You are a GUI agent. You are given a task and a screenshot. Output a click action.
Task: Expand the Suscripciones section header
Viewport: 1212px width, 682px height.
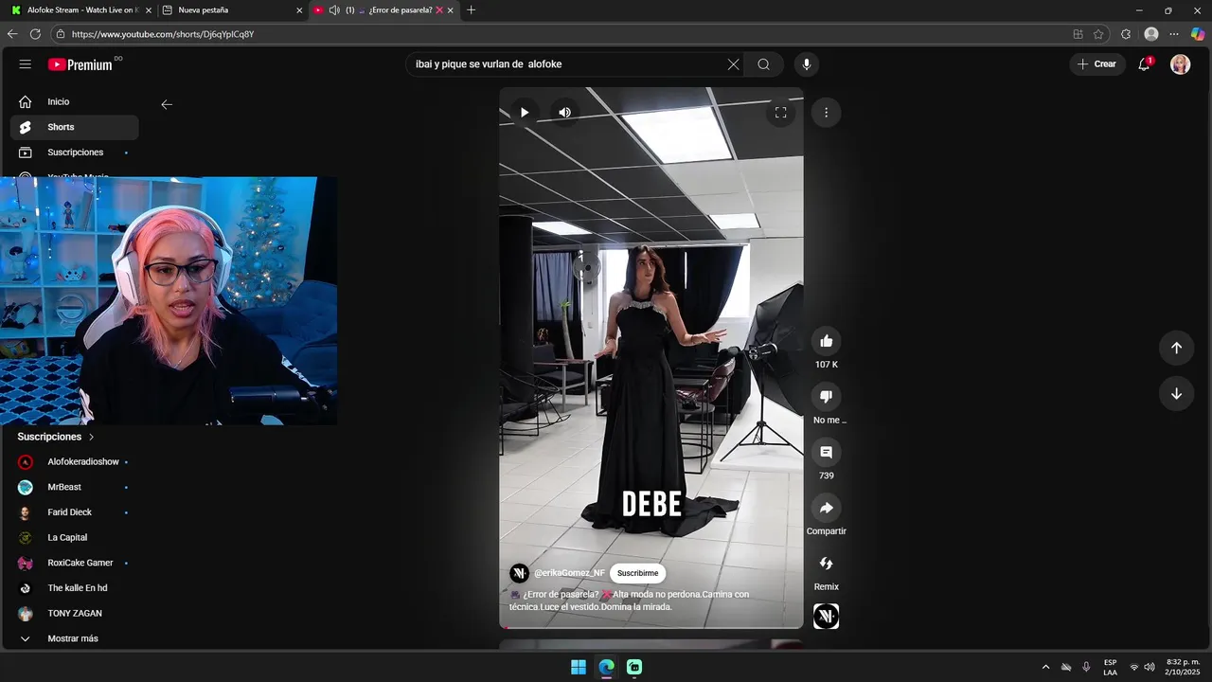click(x=56, y=437)
